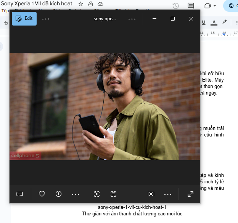Close the Photos viewer window

coord(191,19)
